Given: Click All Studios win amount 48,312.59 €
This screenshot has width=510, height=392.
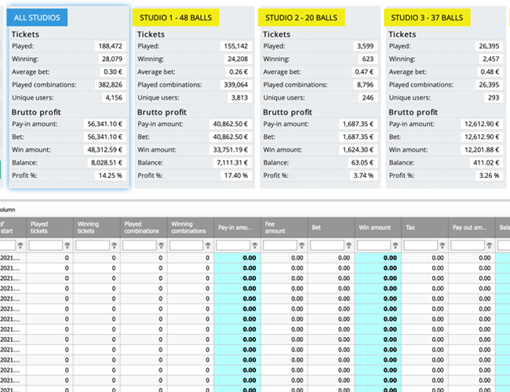Looking at the screenshot, I should pyautogui.click(x=104, y=150).
